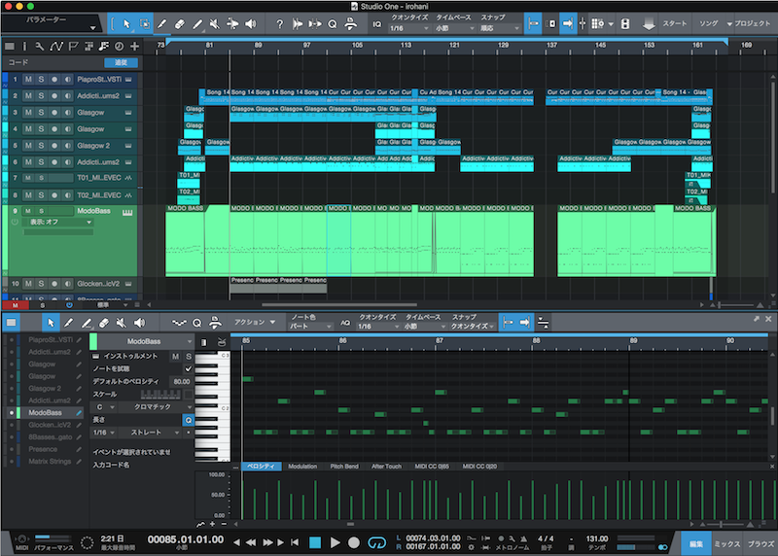The width and height of the screenshot is (778, 556).
Task: Click the chord follow button
Action: point(121,62)
